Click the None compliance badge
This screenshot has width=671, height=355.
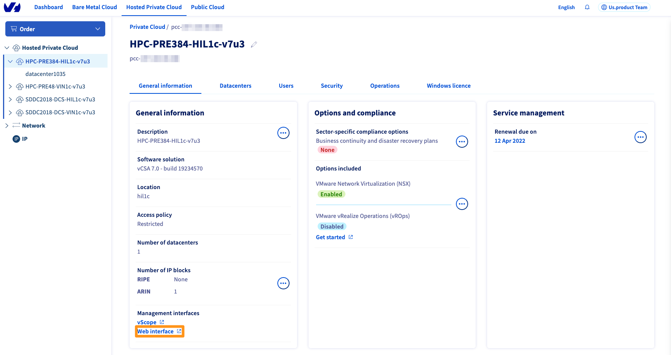(x=328, y=150)
